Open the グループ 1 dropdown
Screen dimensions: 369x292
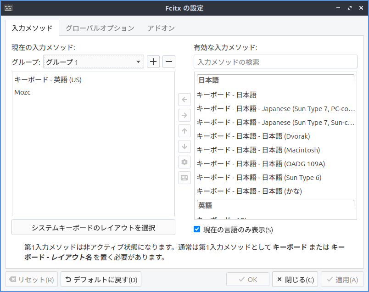(94, 62)
